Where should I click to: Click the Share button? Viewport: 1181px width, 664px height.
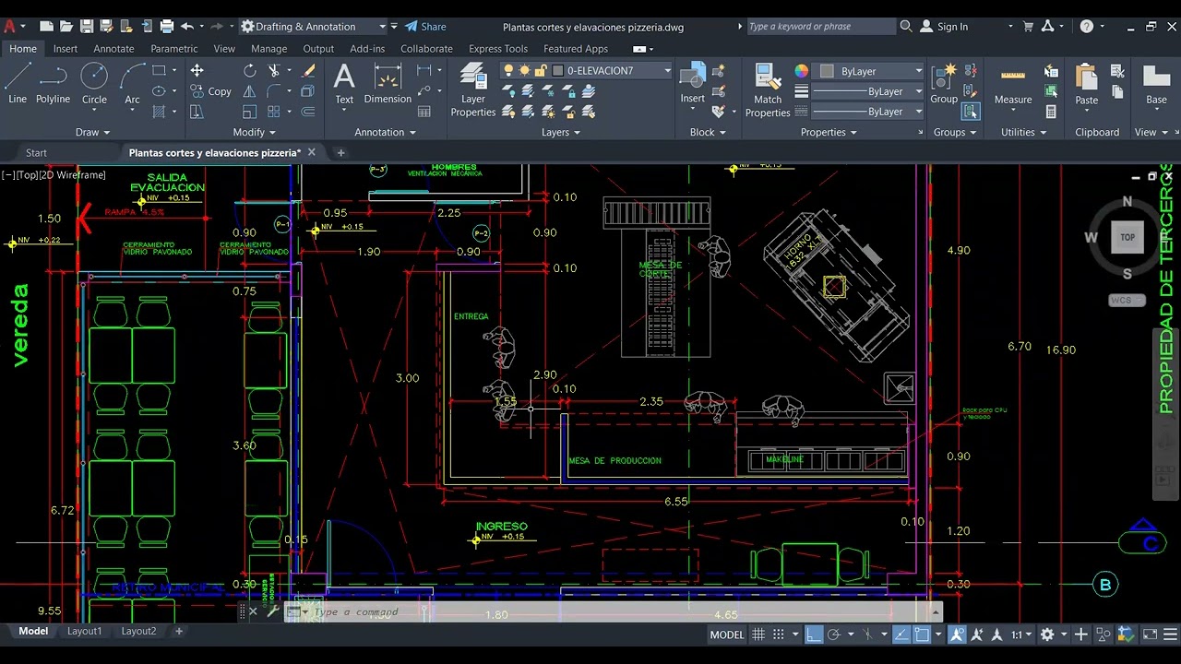pyautogui.click(x=425, y=27)
